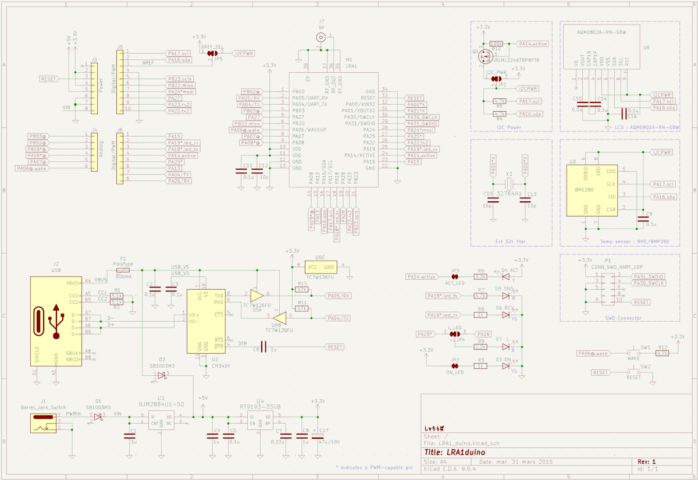Click the RESET net label near J3
This screenshot has height=480, width=698.
click(x=48, y=78)
